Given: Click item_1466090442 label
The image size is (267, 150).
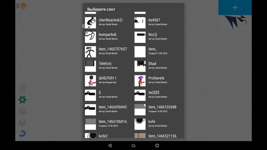Looking at the screenshot, I should (x=113, y=107).
